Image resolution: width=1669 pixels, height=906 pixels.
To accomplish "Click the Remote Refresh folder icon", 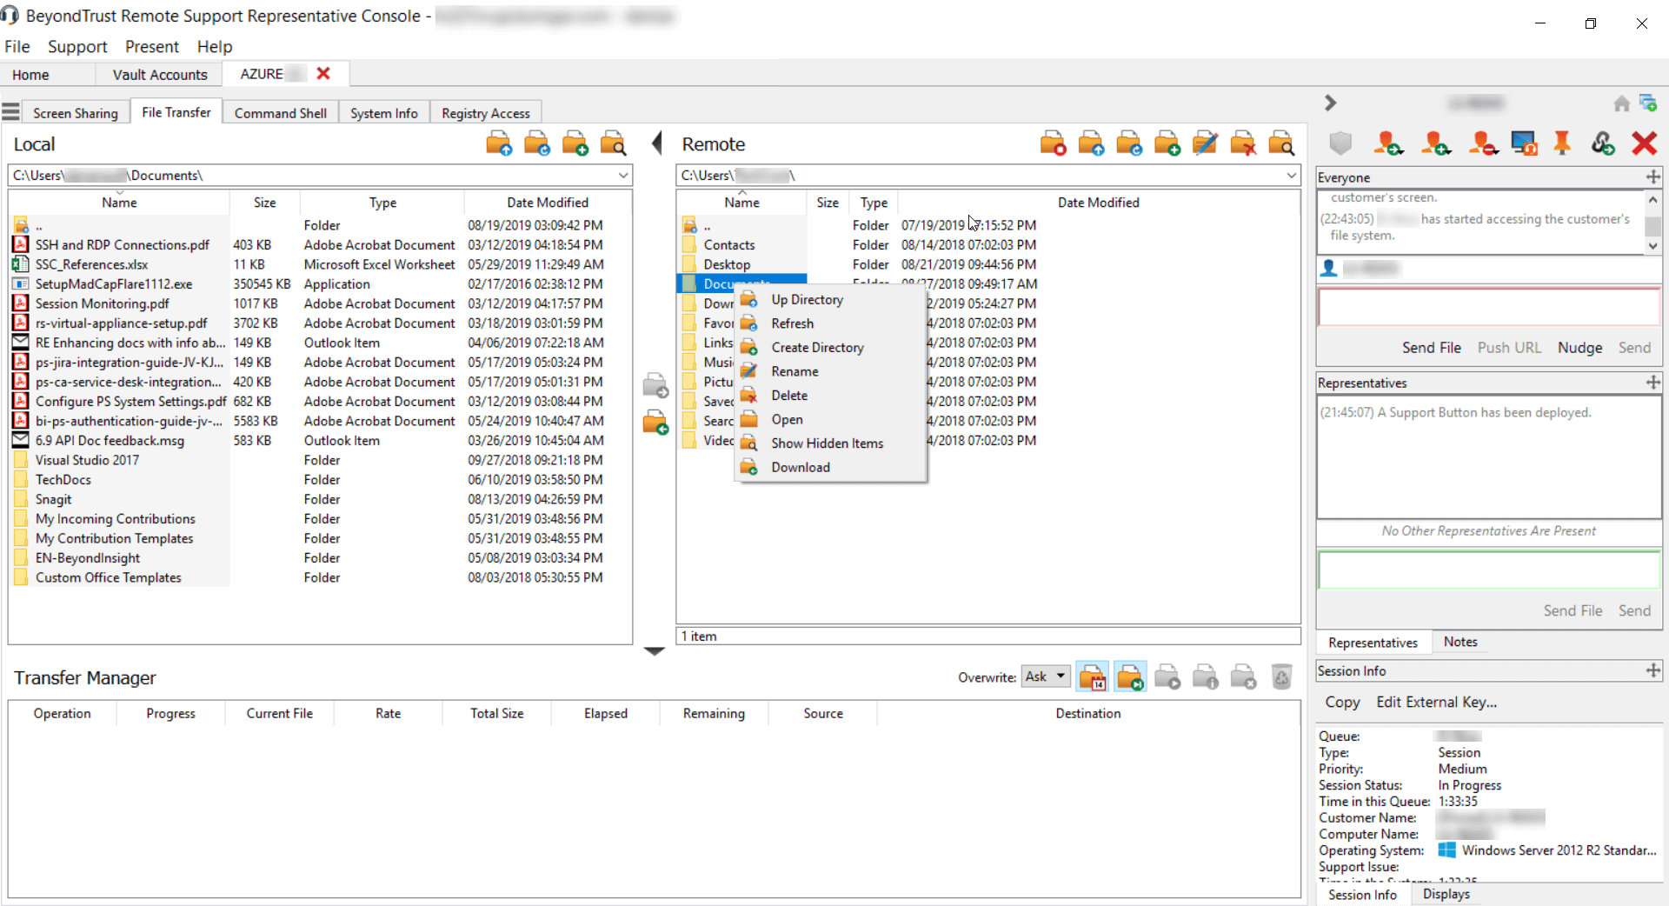I will click(x=1130, y=143).
